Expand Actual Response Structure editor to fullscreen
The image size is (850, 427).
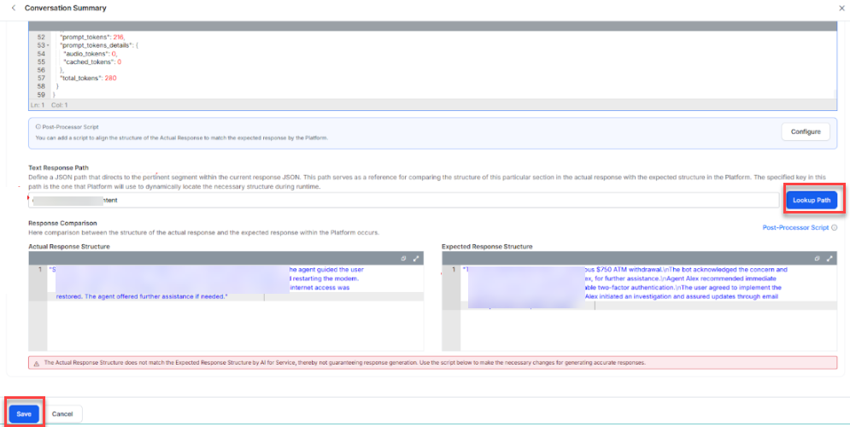click(x=416, y=259)
